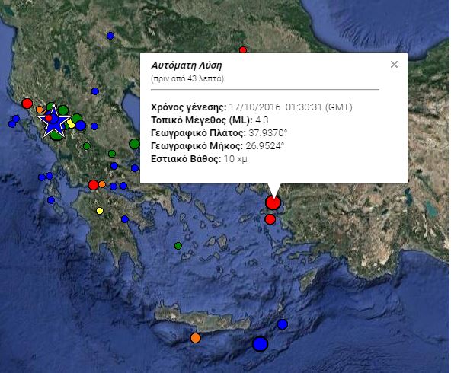Viewport: 451px width, 373px height.
Task: Click the 'Γεωγραφικό Μήκος:' label
Action: (x=197, y=145)
